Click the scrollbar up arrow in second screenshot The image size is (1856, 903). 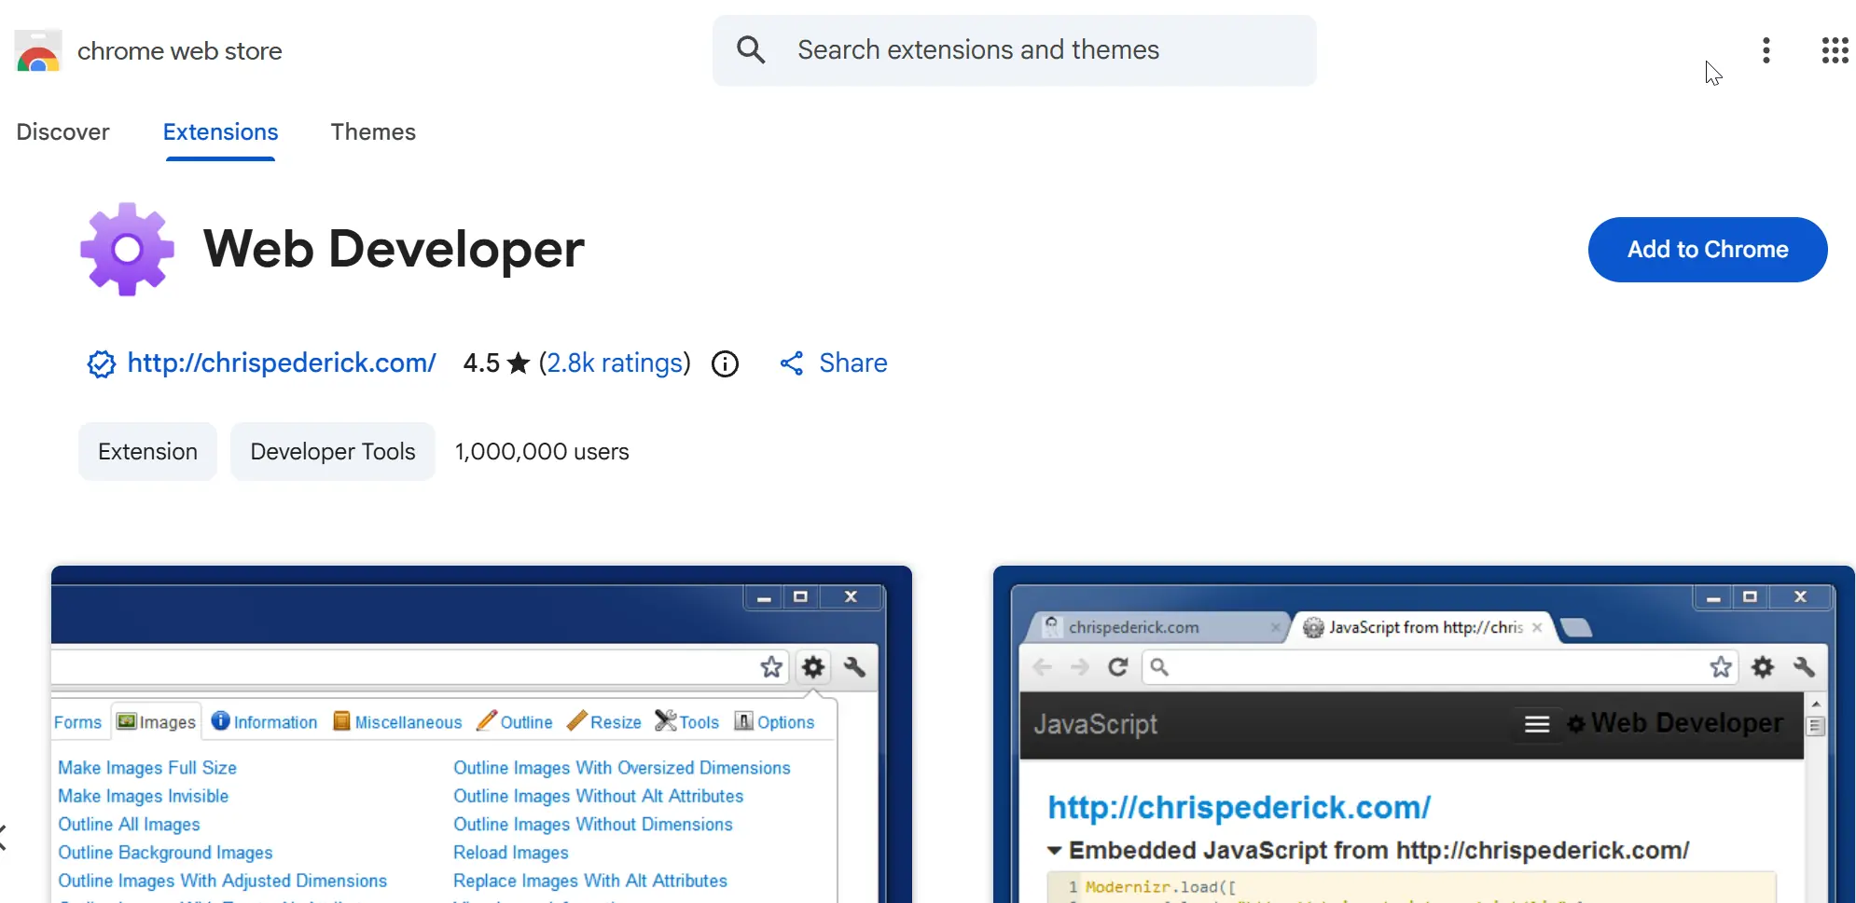[x=1815, y=704]
